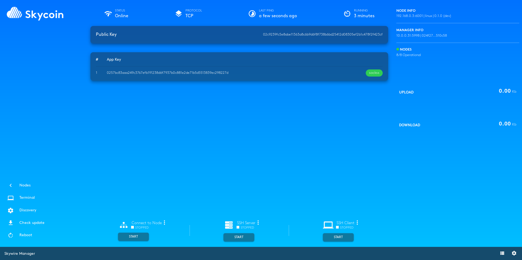Click the app key starting with 0257bc83

tap(167, 73)
